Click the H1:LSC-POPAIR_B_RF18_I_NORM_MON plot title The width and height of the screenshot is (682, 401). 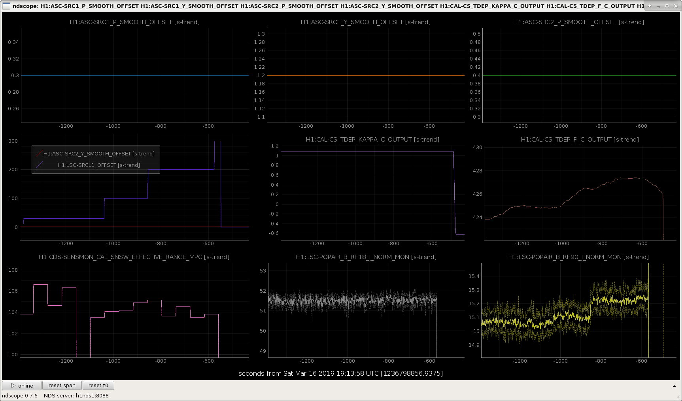pos(367,257)
